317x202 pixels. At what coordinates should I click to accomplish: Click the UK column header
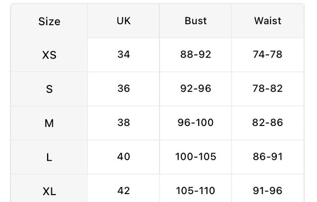[x=124, y=21]
